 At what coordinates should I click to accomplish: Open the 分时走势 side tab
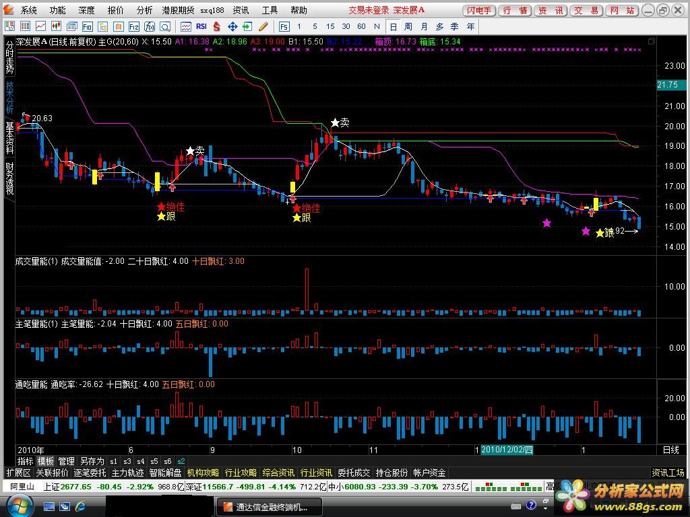pyautogui.click(x=9, y=57)
